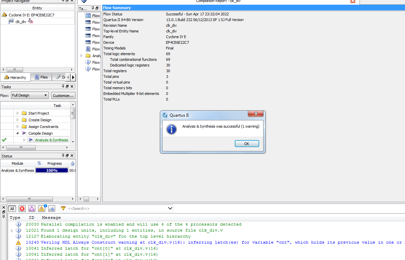Click the message search filter field
Image resolution: width=405 pixels, height=260 pixels.
point(117,209)
